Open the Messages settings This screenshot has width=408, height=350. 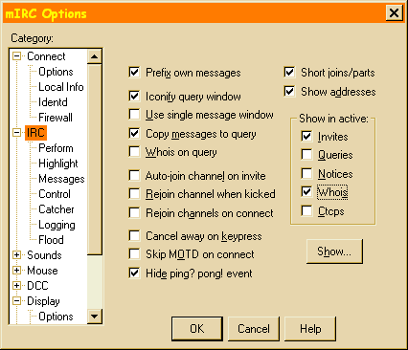pos(61,179)
